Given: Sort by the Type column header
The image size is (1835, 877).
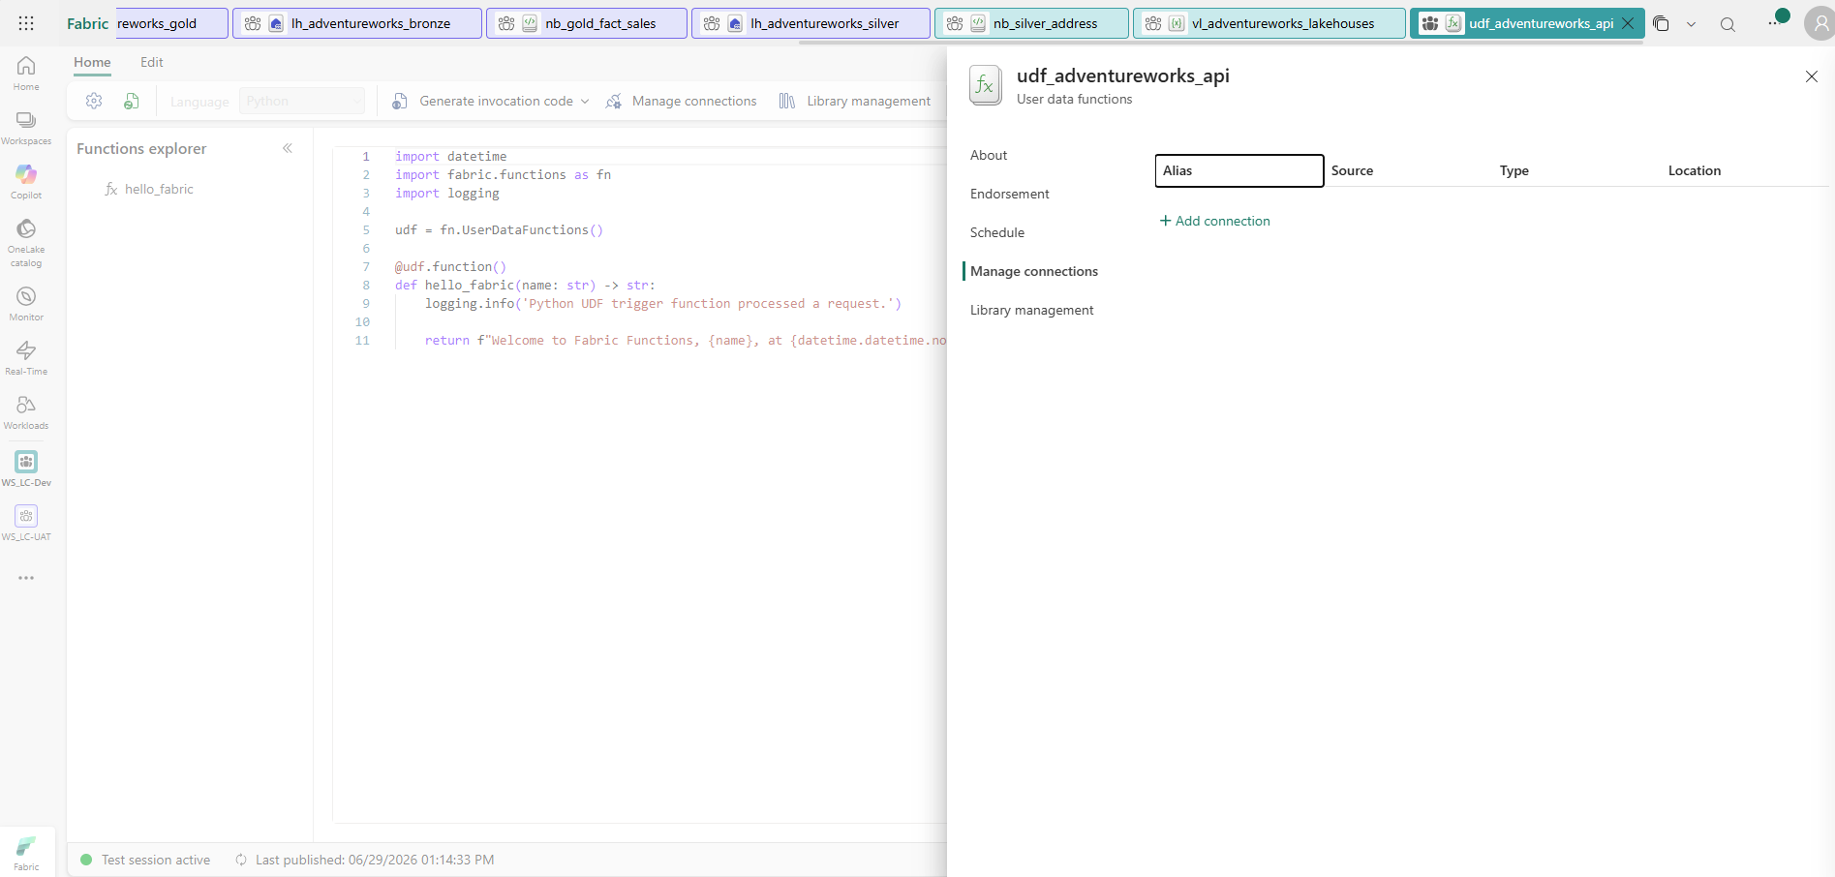Looking at the screenshot, I should (x=1514, y=170).
